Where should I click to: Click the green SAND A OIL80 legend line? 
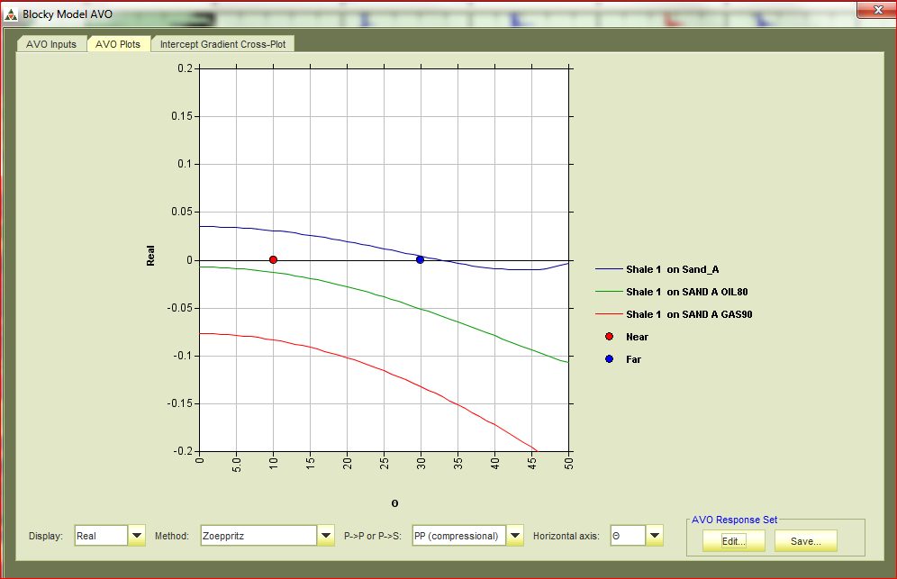[609, 292]
